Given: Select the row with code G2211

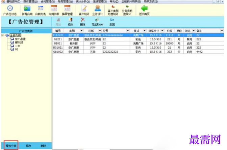Looking at the screenshot, I should point(138,39).
